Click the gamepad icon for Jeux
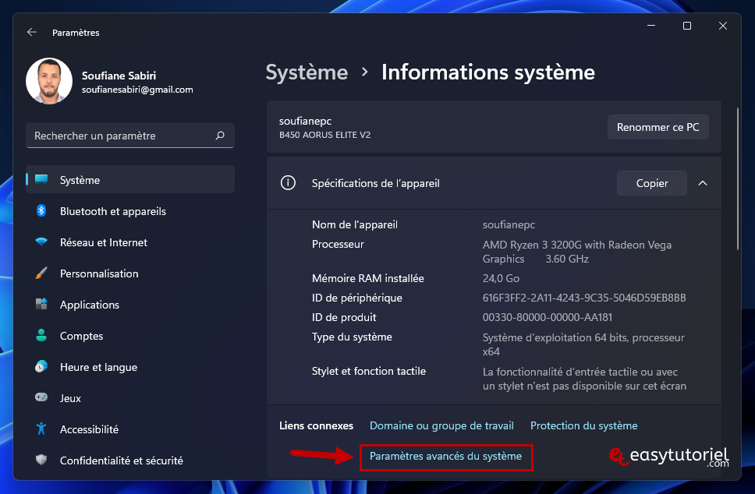The image size is (755, 494). point(41,397)
